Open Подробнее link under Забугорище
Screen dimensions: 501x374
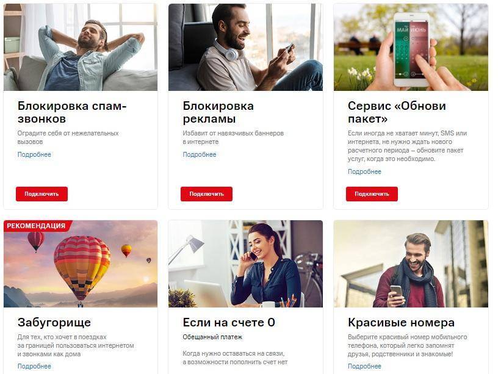[x=34, y=366]
